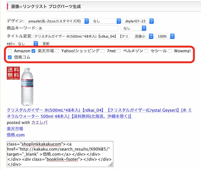Enable the セシール checkbox
Viewport: 201px width, 170px height.
(146, 51)
